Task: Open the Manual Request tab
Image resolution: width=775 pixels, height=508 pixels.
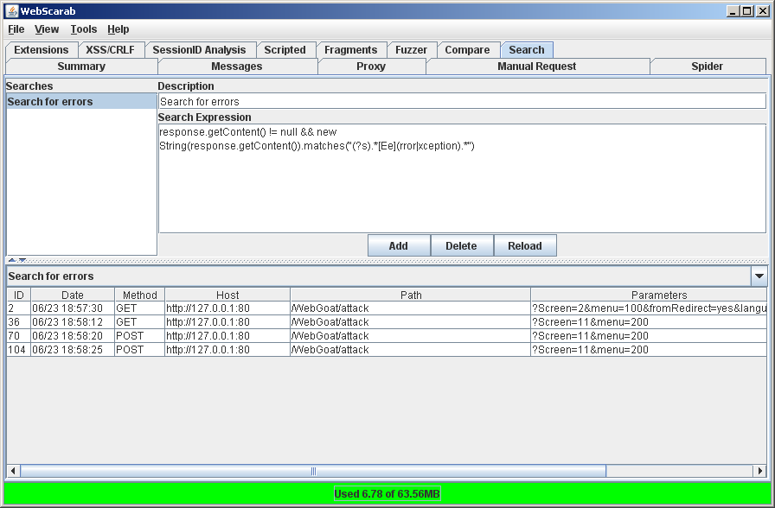Action: coord(536,67)
